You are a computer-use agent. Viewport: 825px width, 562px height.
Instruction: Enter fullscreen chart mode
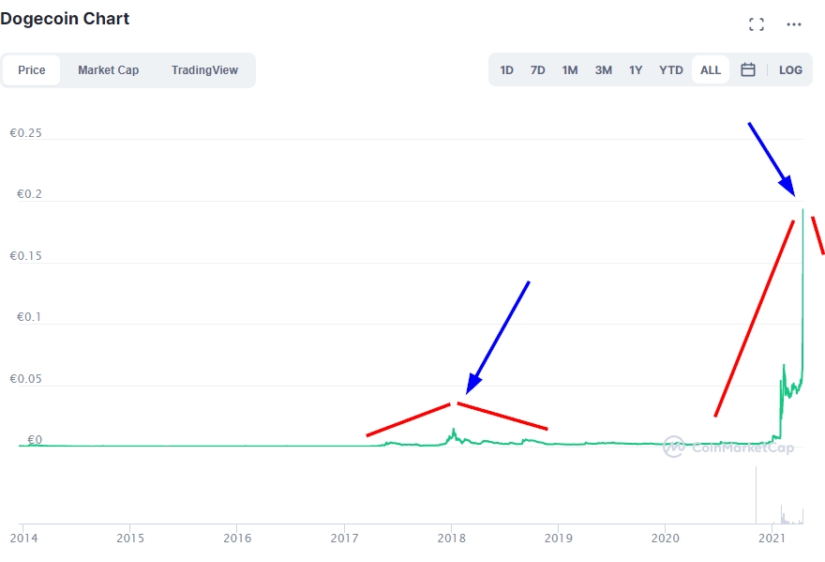757,24
